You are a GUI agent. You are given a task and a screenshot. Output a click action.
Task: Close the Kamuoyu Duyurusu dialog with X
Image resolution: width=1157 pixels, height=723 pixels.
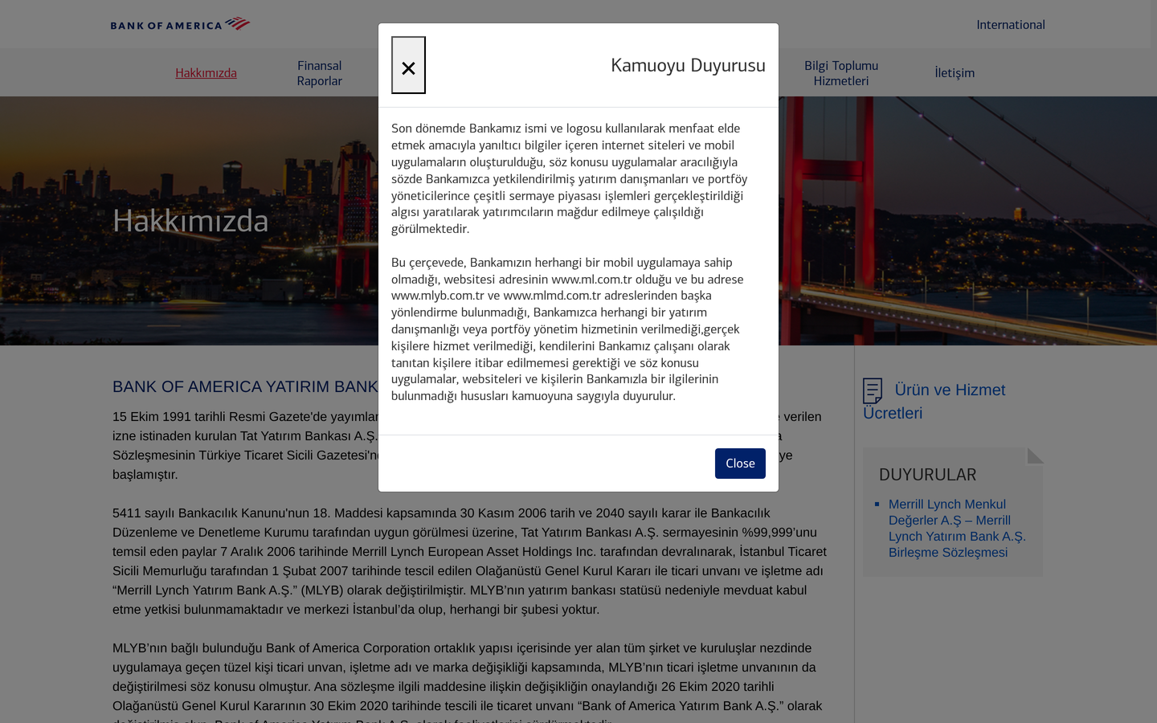point(408,65)
